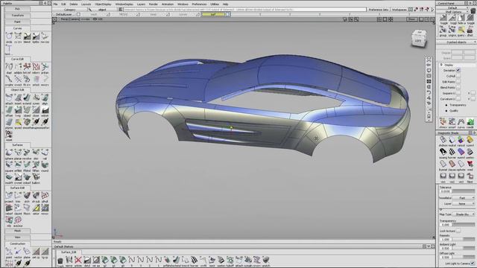Enable the Curvature U checkbox

(458, 99)
